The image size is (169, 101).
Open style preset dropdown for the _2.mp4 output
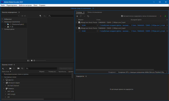coord(97,31)
